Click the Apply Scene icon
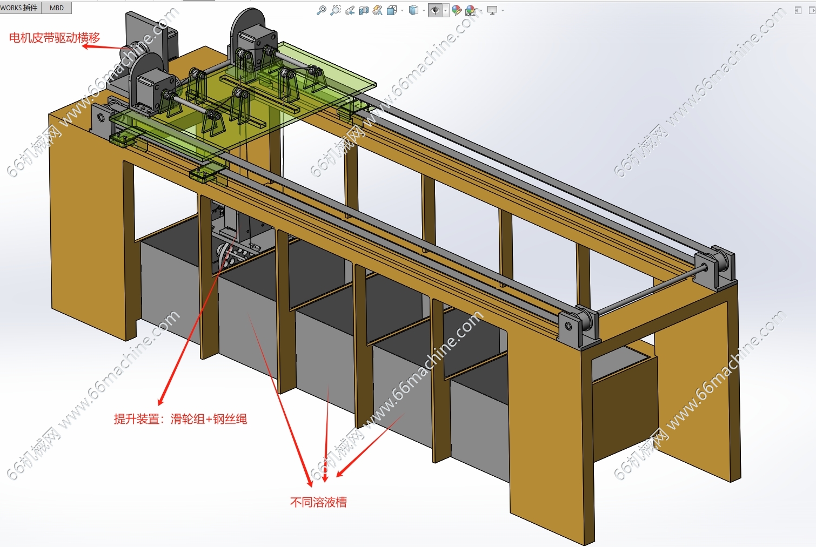 (x=470, y=10)
